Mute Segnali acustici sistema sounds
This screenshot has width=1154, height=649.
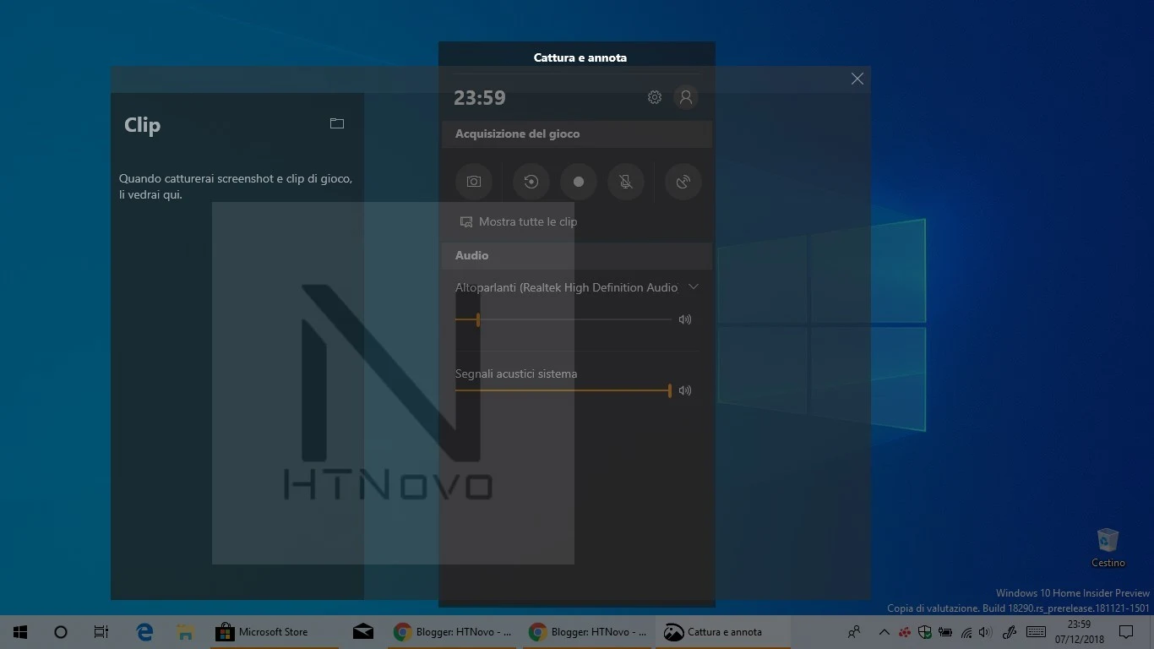coord(685,390)
